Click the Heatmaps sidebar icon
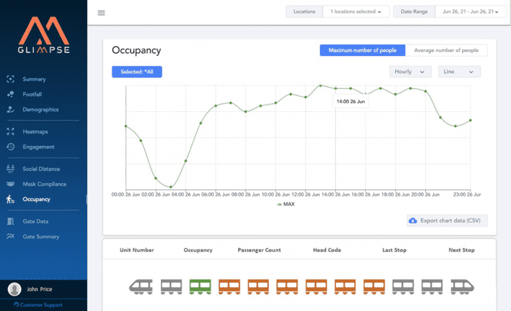The width and height of the screenshot is (511, 311). tap(11, 132)
